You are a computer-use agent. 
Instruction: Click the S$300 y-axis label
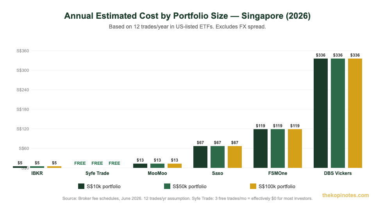pyautogui.click(x=23, y=71)
